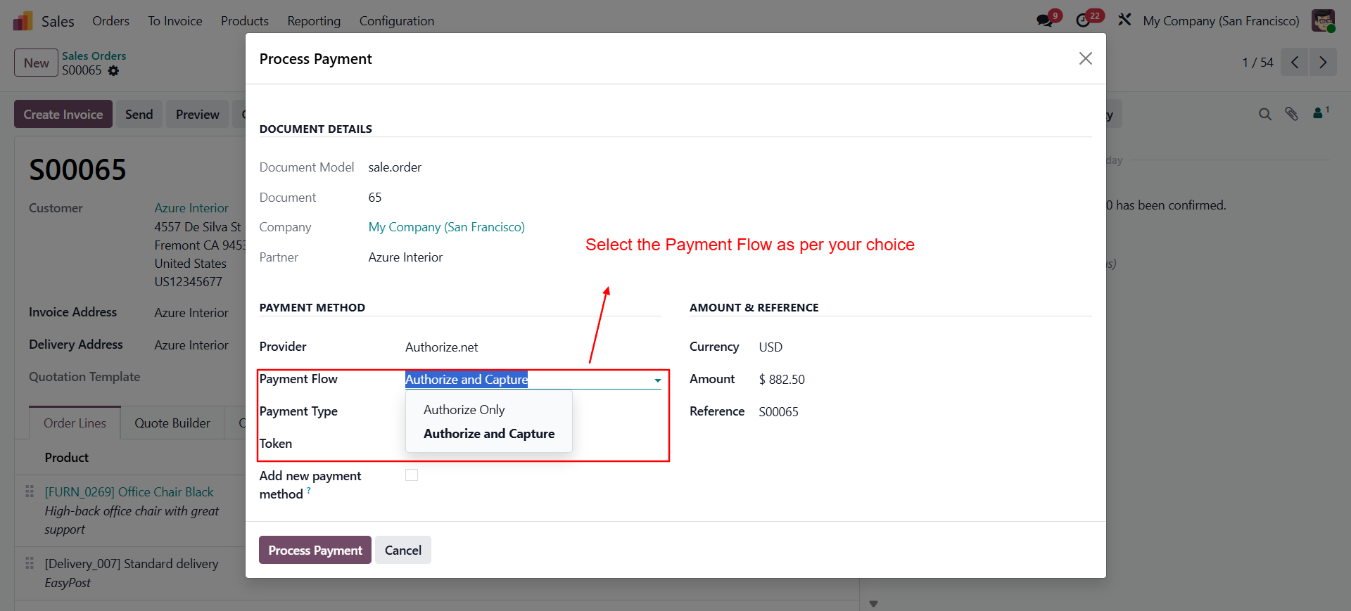Click the Send button
Image resolution: width=1351 pixels, height=611 pixels.
[139, 114]
